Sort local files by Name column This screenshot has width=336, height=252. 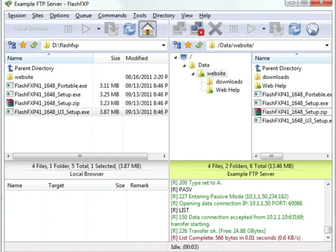pyautogui.click(x=49, y=58)
